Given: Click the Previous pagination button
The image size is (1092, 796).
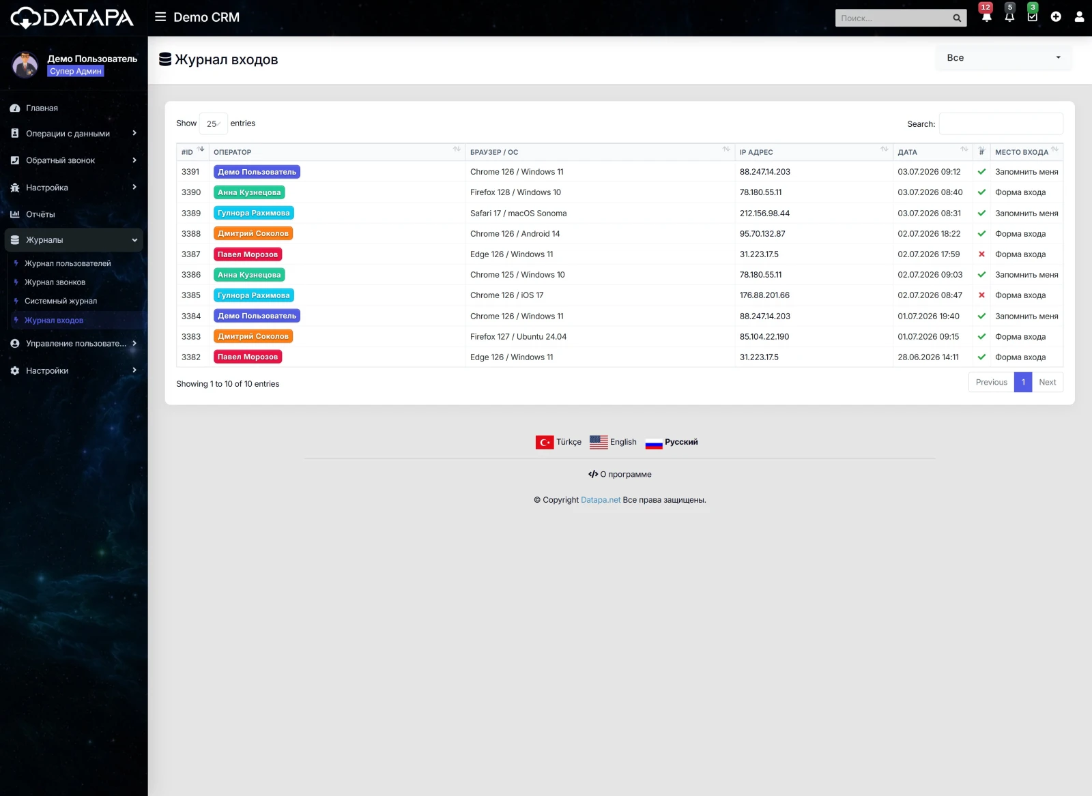Looking at the screenshot, I should click(x=991, y=382).
